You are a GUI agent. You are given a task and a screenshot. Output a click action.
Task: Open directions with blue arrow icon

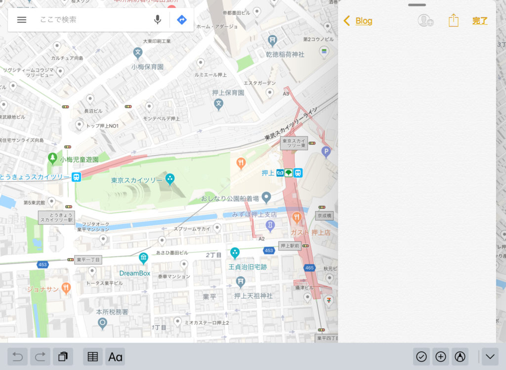[x=182, y=20]
